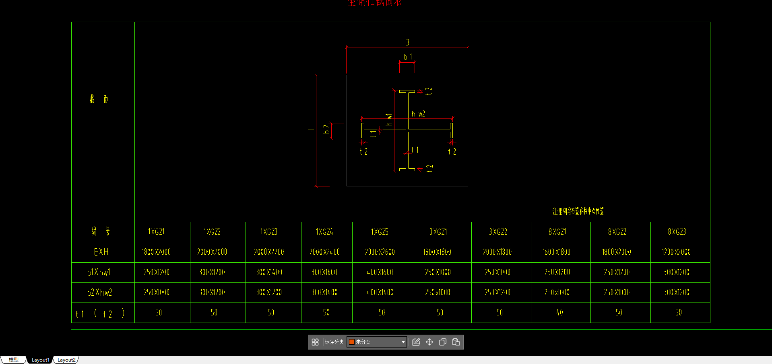Click the 编号 row label
This screenshot has height=364, width=772.
coord(101,231)
